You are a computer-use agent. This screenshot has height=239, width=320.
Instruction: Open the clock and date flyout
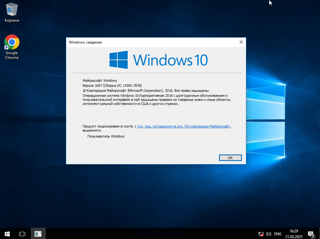pos(294,234)
